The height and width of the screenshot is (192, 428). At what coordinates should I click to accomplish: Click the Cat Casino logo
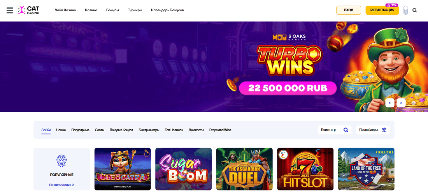(29, 10)
